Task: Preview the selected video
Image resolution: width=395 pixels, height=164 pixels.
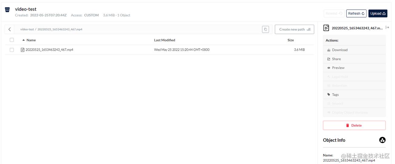Action: pyautogui.click(x=354, y=68)
